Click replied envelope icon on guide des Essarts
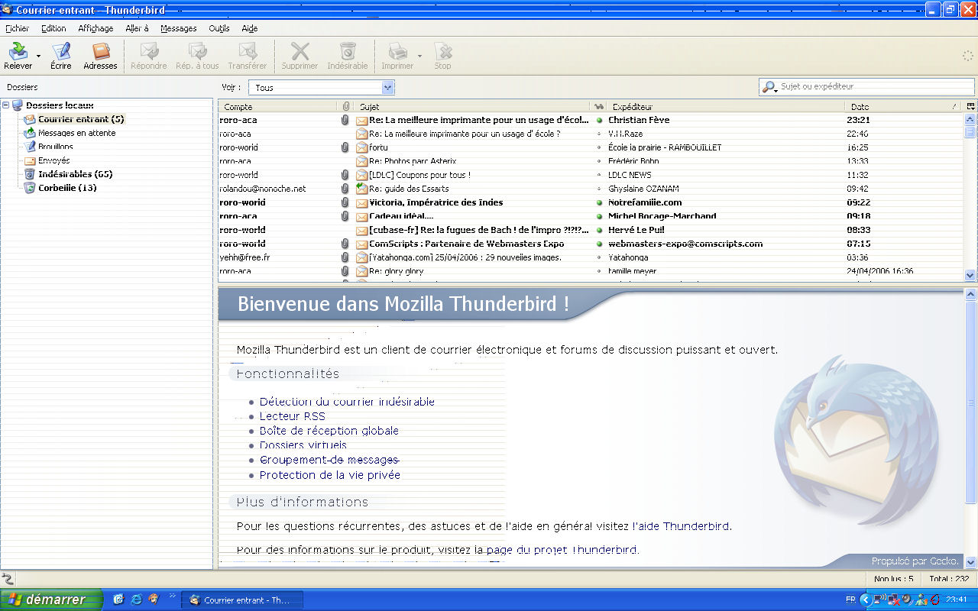The width and height of the screenshot is (978, 611). coord(362,189)
